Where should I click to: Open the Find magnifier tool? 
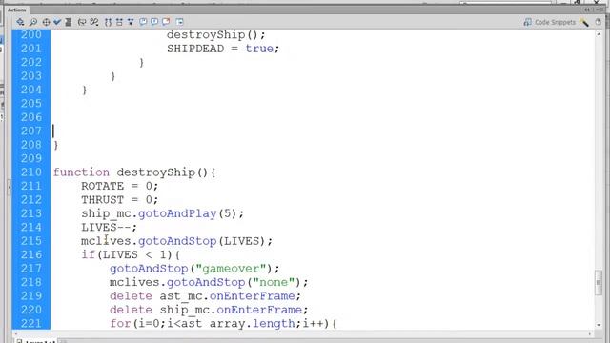33,22
